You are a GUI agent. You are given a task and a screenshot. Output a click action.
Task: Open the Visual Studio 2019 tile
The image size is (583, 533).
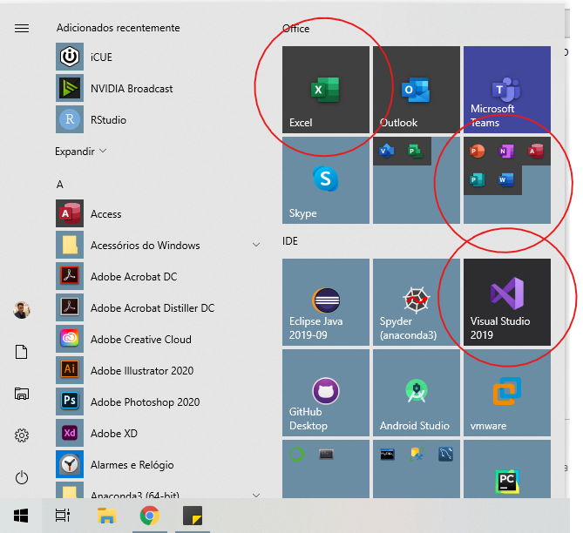coord(507,302)
